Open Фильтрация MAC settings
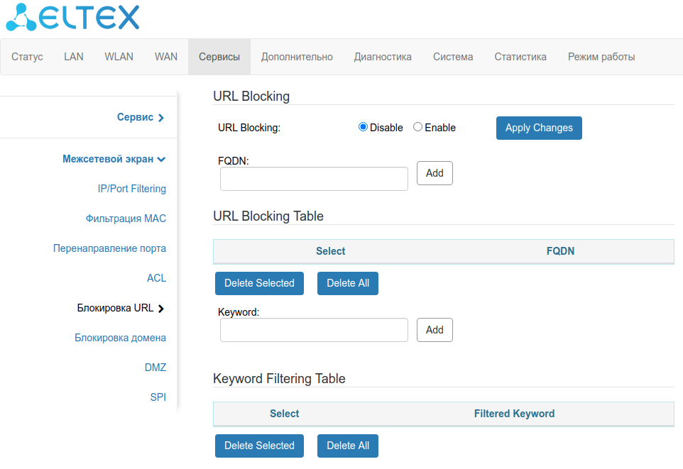The image size is (683, 469). click(x=126, y=219)
